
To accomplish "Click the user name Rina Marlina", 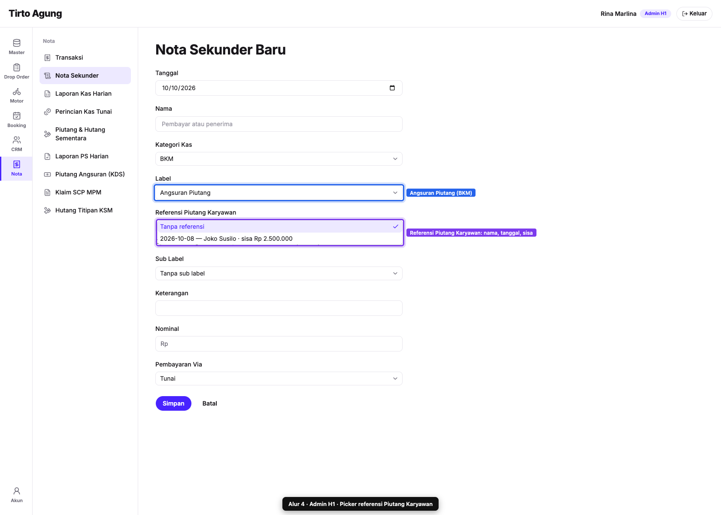I will tap(618, 14).
